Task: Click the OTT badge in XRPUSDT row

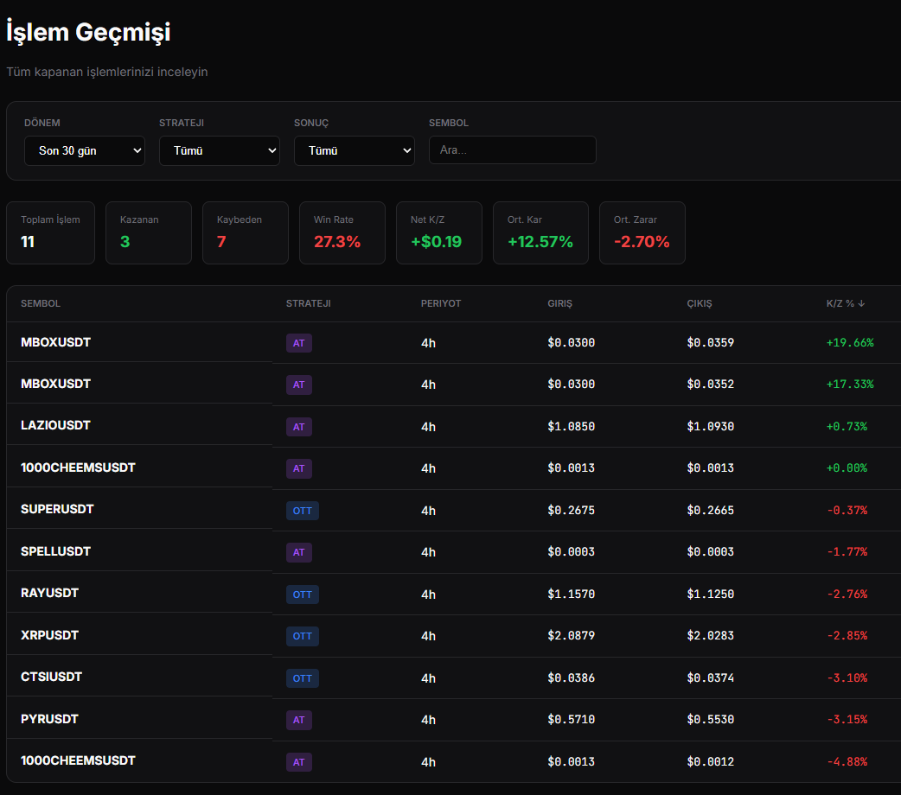Action: [303, 636]
